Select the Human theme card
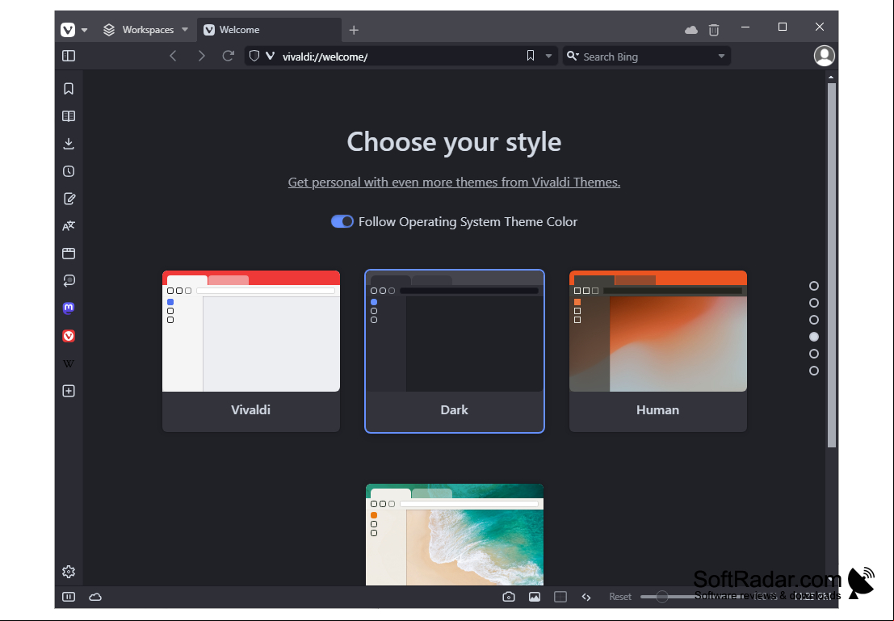The image size is (894, 621). (658, 351)
